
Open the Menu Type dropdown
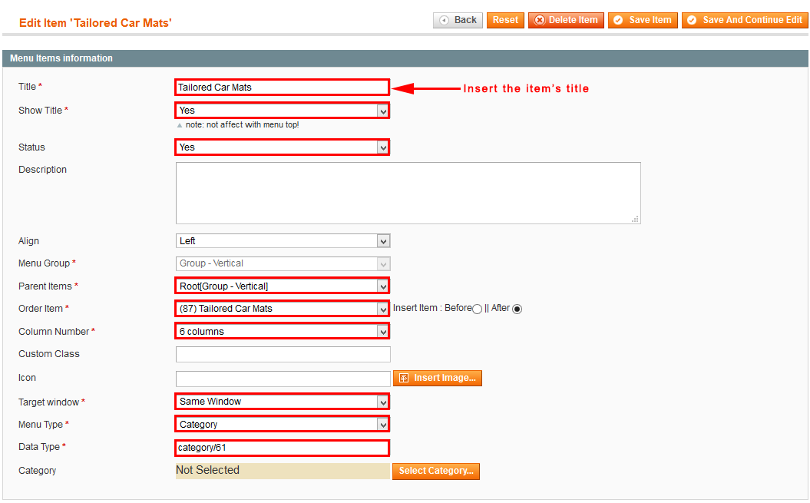pyautogui.click(x=282, y=425)
